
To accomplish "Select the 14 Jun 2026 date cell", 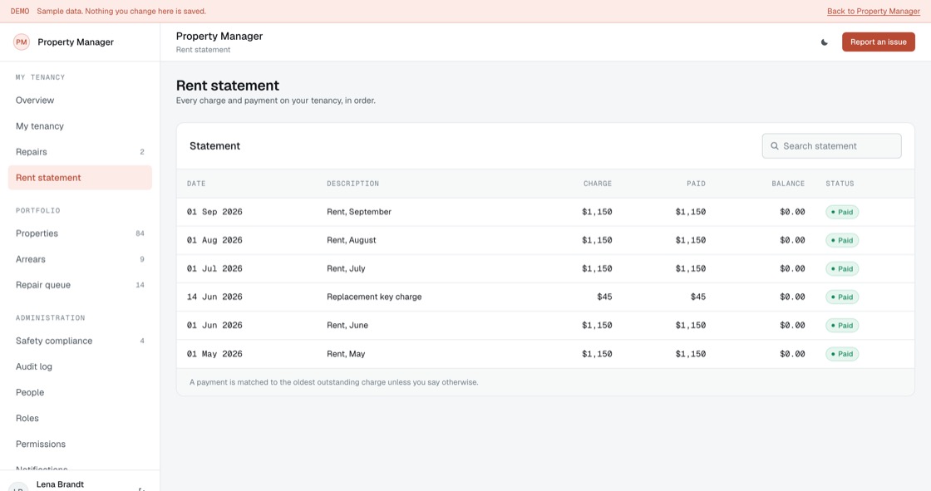I will [214, 297].
